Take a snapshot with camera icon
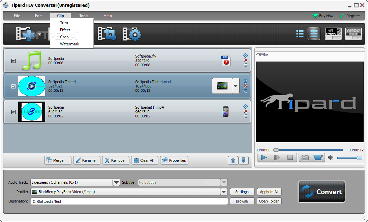This screenshot has height=222, width=368. pos(305,158)
